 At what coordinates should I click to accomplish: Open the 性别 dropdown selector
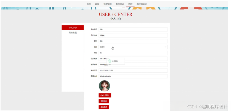133,47
